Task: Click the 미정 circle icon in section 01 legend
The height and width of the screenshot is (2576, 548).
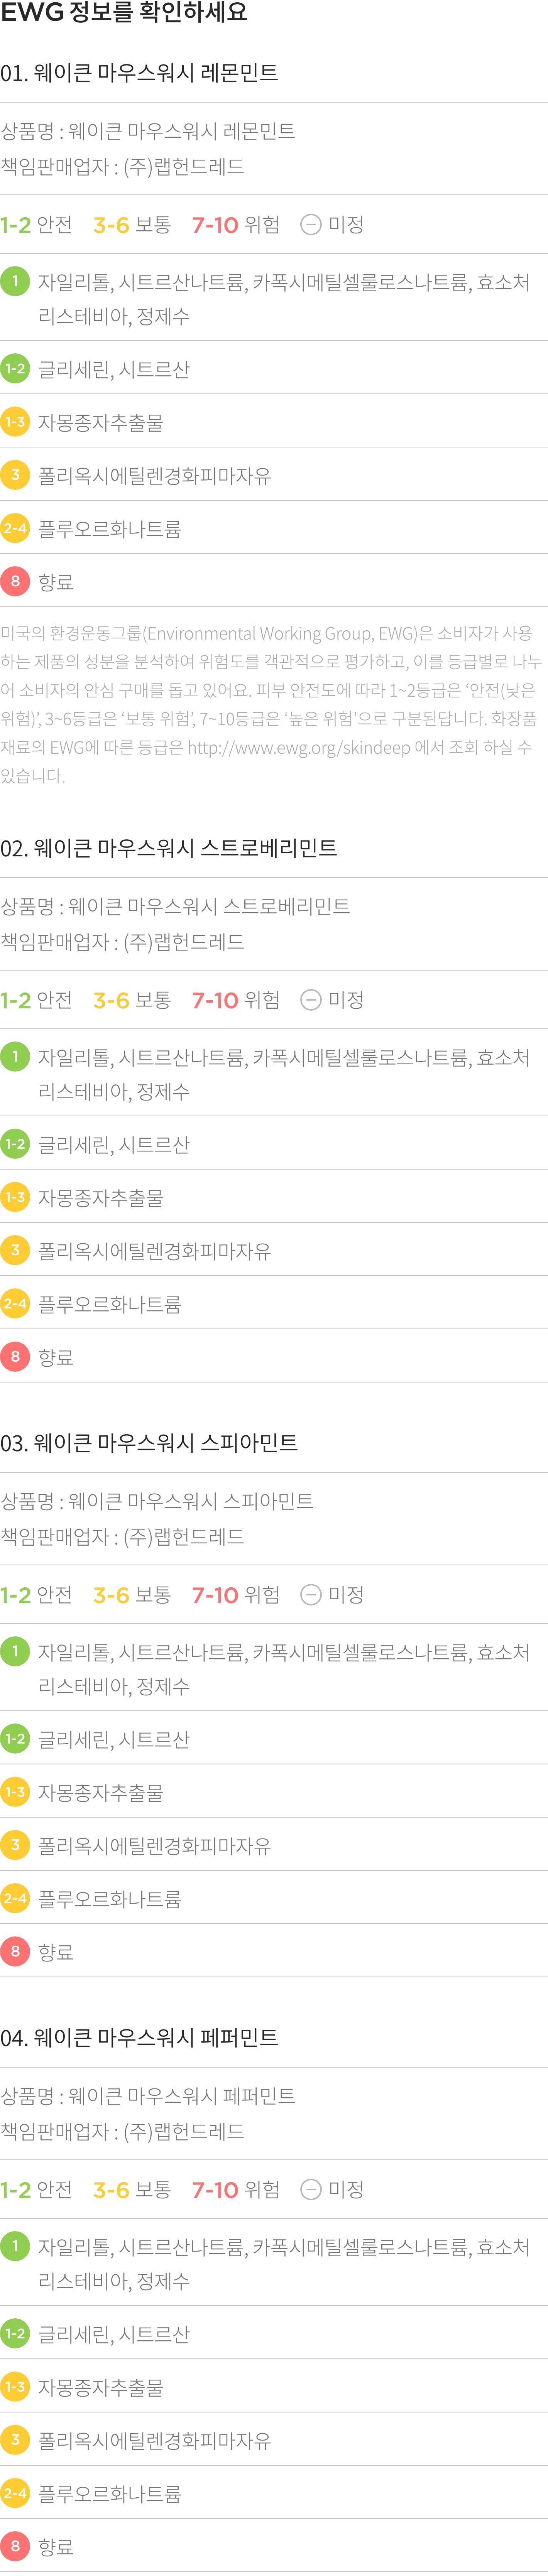Action: (x=311, y=224)
